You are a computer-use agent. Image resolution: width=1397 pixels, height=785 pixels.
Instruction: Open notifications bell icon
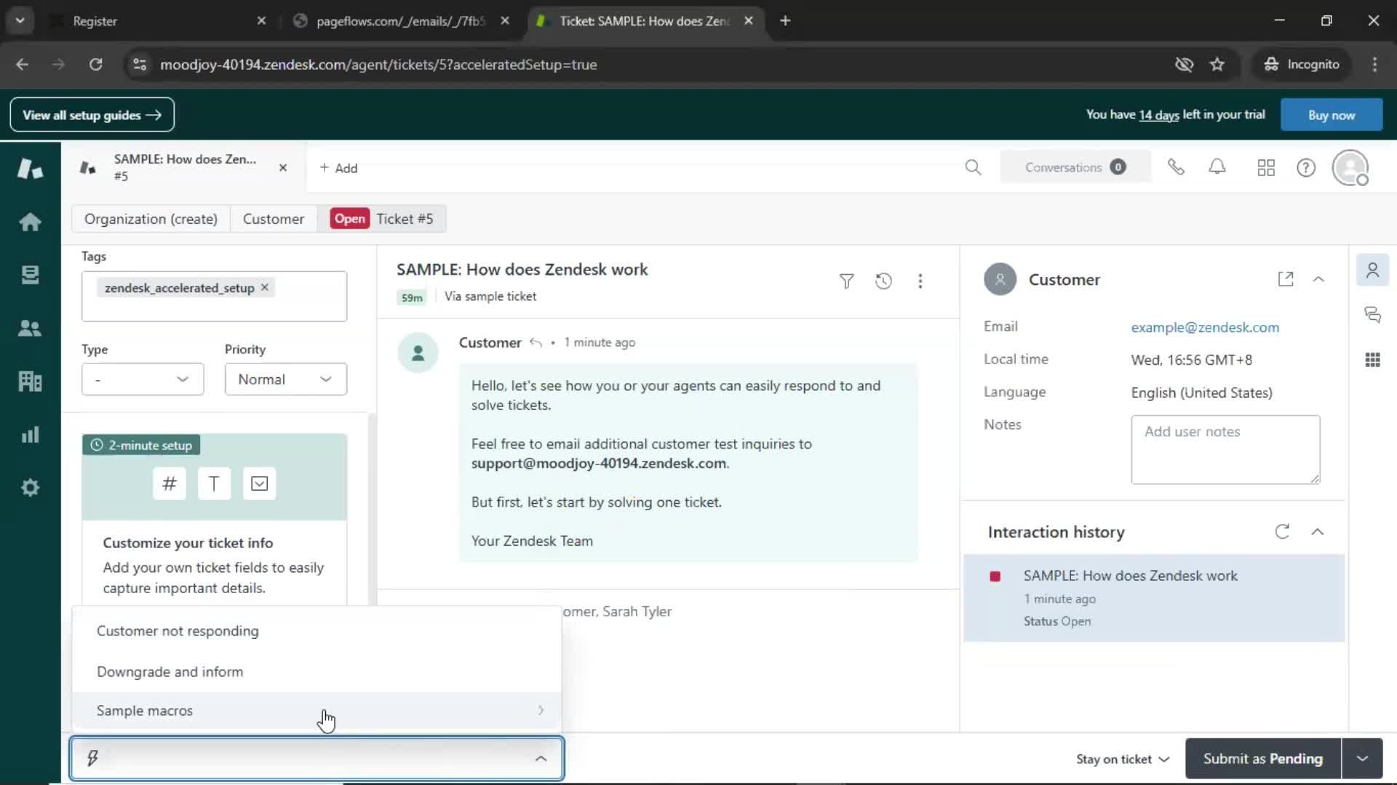[x=1217, y=167]
